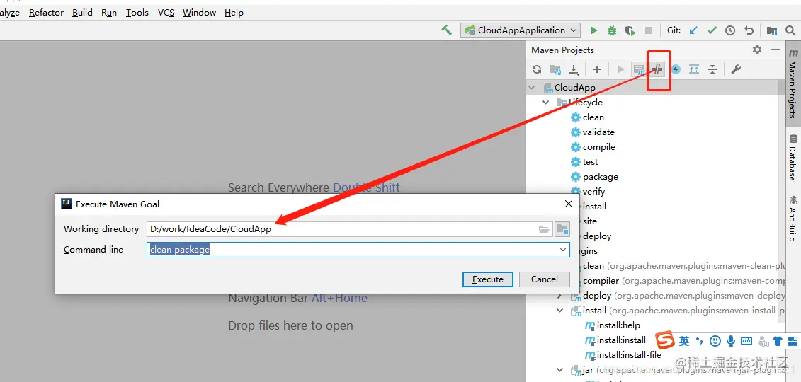Start debugging with the green bug icon
The width and height of the screenshot is (801, 382).
click(611, 30)
